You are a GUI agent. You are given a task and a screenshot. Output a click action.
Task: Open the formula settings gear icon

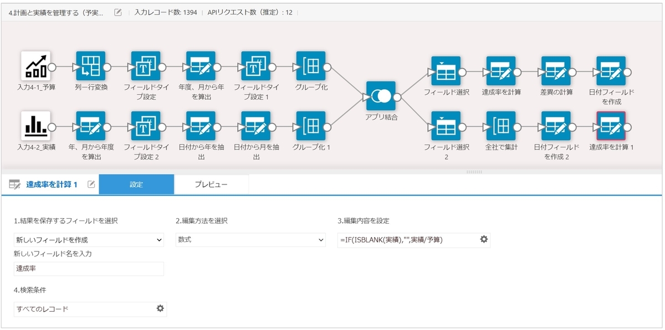click(x=484, y=239)
